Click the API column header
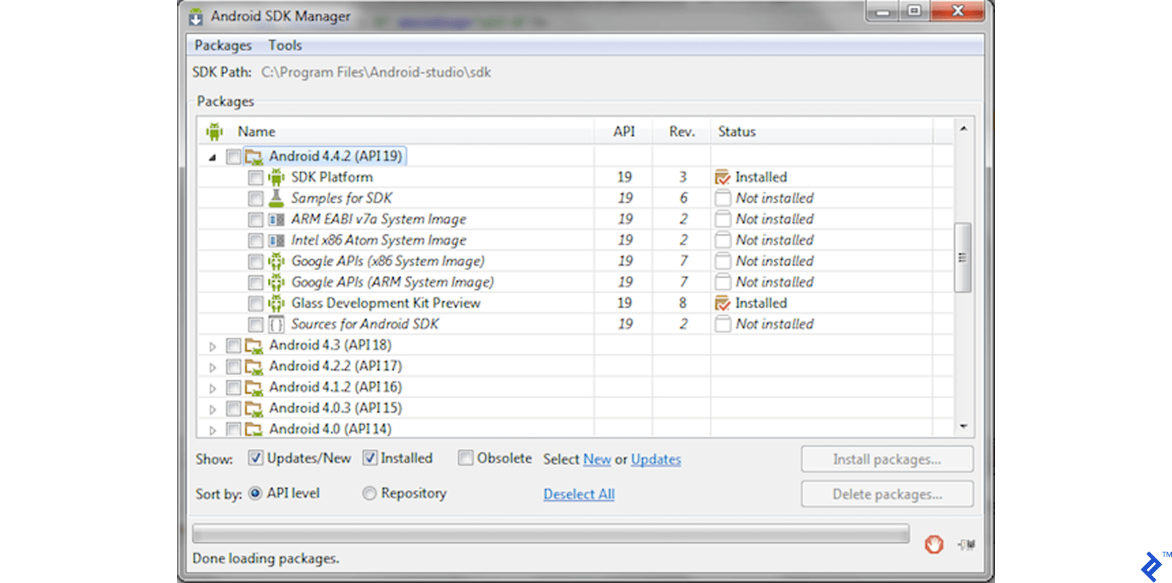 coord(623,131)
